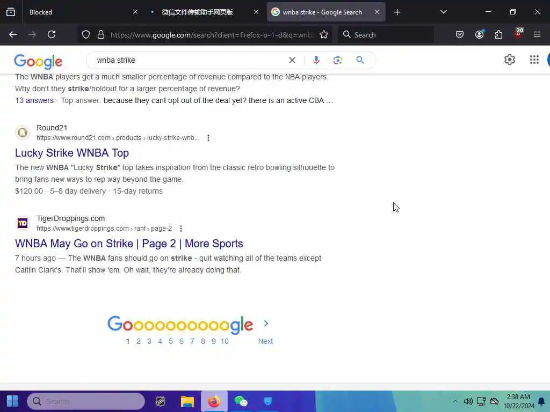Open WNBA May Go on Strike result
550x412 pixels.
pos(129,244)
